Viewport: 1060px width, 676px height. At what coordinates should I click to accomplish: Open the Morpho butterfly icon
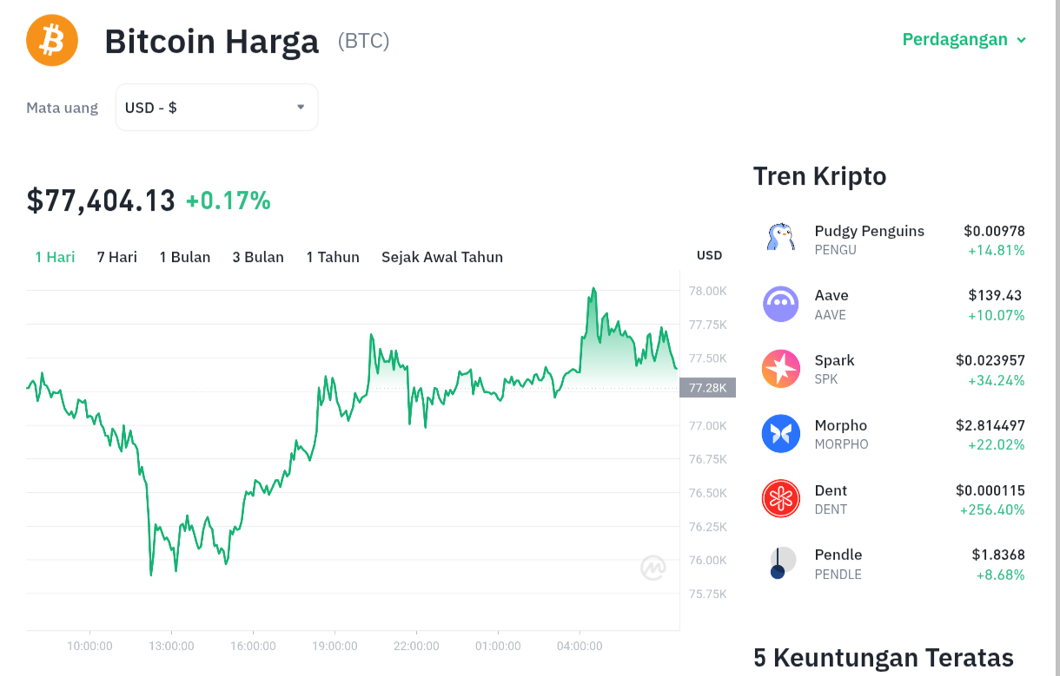coord(780,434)
